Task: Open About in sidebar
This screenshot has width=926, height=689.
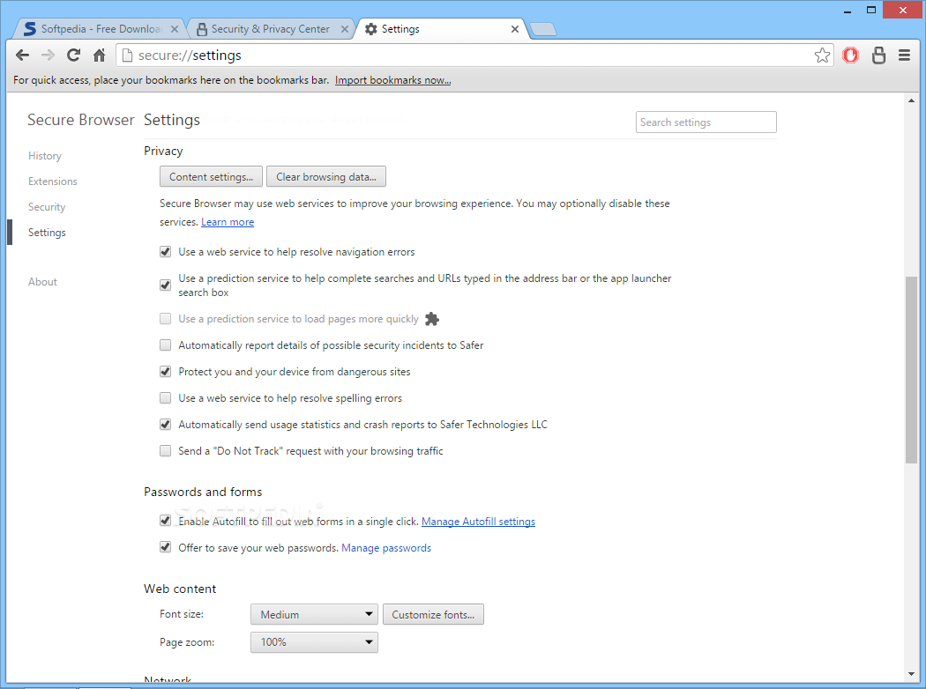Action: click(x=42, y=282)
